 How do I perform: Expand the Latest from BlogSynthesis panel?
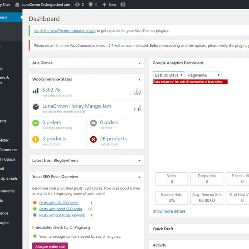coord(139,161)
